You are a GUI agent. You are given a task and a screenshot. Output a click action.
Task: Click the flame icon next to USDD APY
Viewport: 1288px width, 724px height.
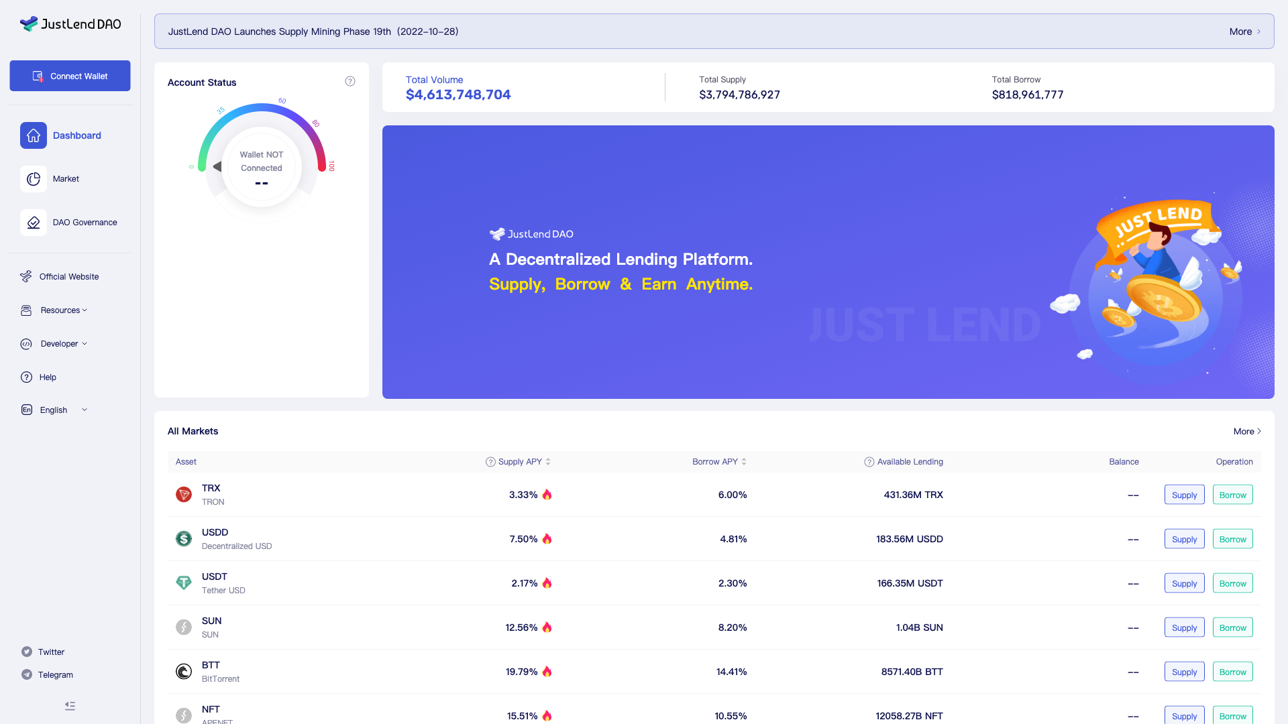point(547,539)
